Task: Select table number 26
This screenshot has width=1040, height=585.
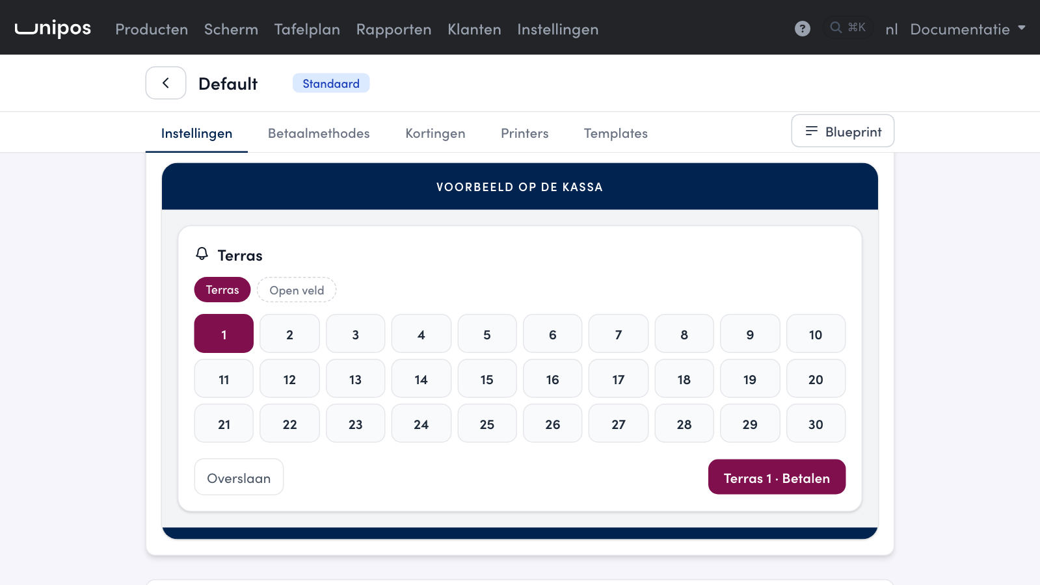Action: tap(552, 424)
